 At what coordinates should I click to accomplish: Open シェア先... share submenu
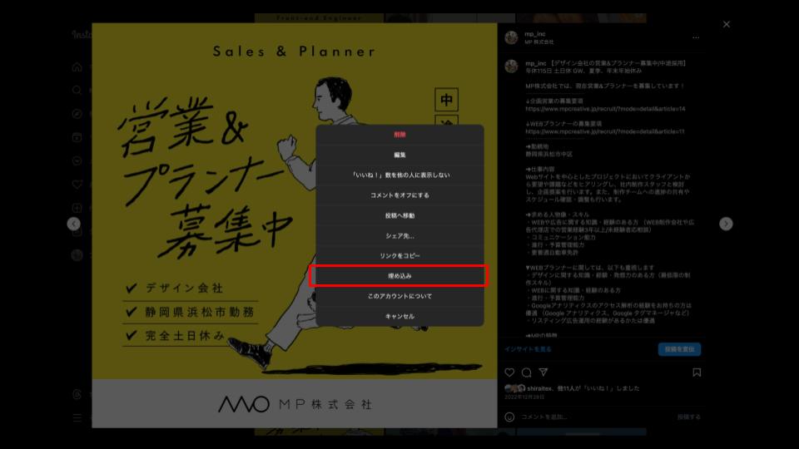click(399, 235)
